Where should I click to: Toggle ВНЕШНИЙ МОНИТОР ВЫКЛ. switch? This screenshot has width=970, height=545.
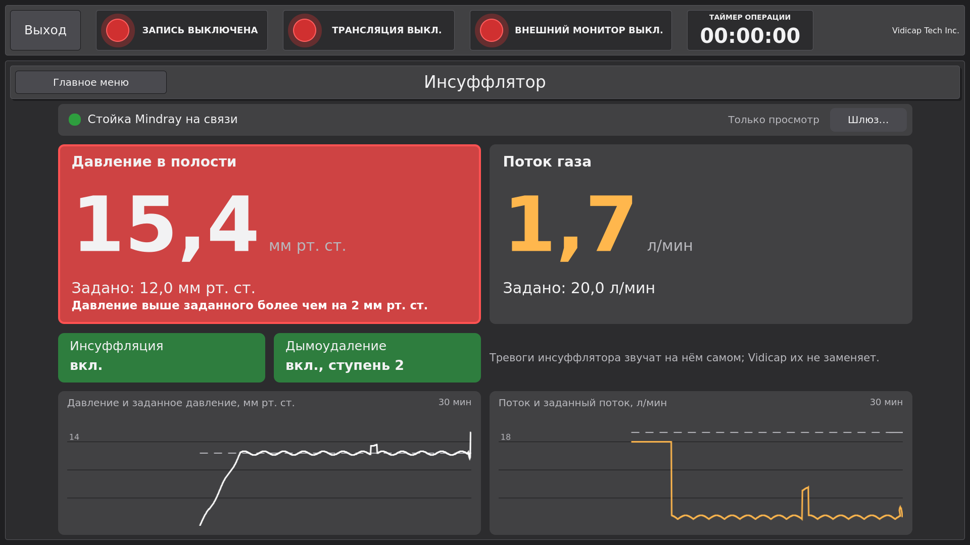point(571,30)
